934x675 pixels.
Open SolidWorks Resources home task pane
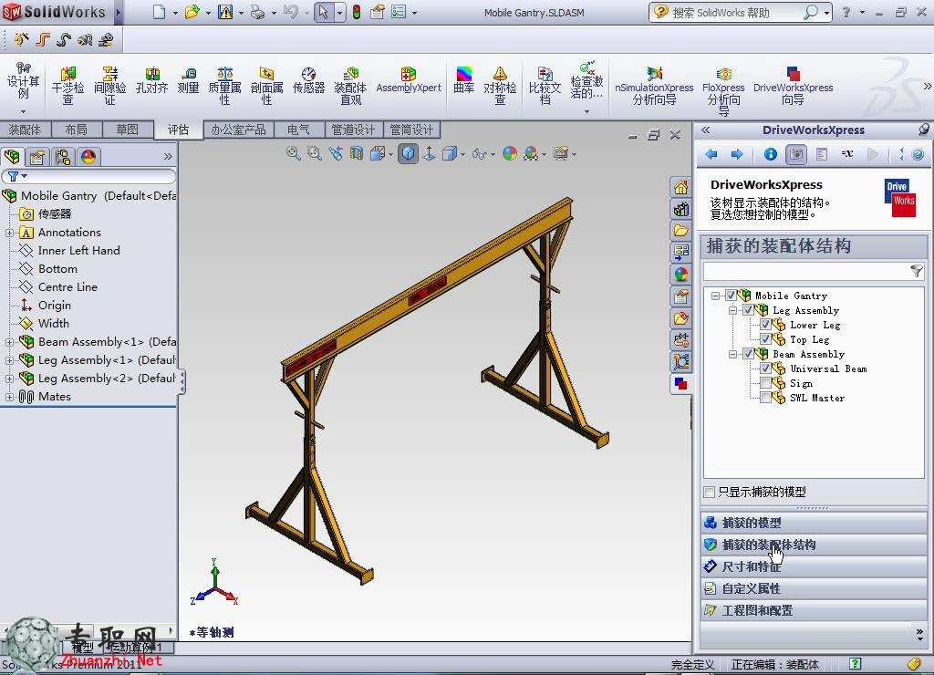pos(680,188)
